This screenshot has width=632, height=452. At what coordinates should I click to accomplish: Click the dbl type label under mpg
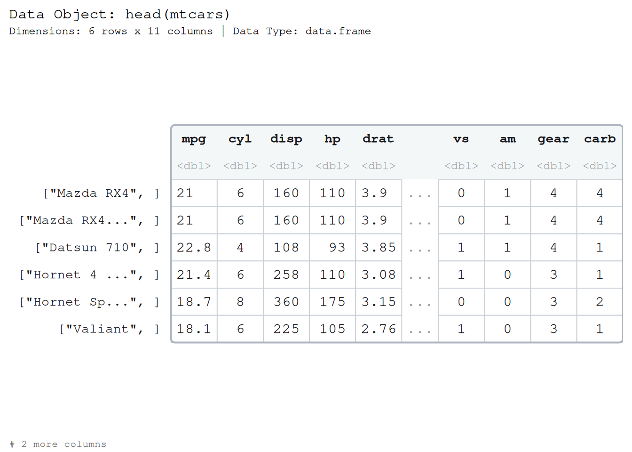point(194,166)
